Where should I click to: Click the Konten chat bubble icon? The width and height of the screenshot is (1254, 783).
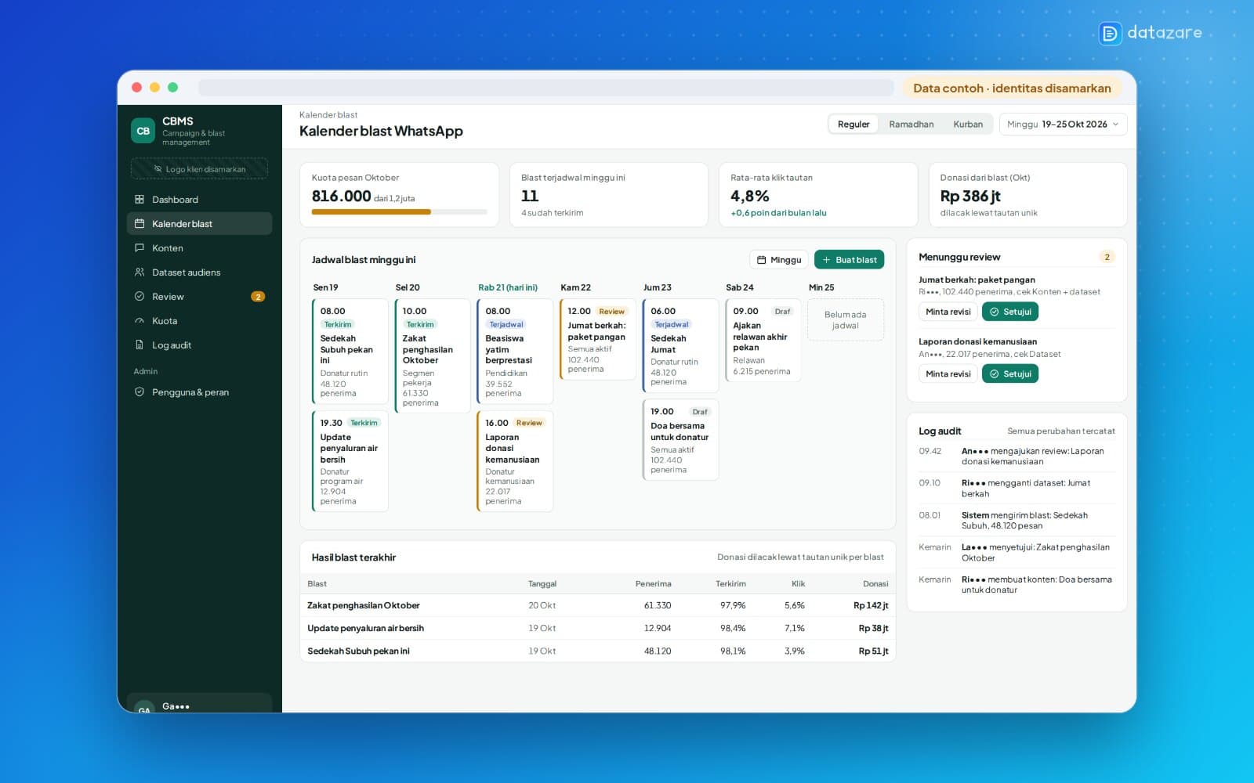tap(140, 248)
